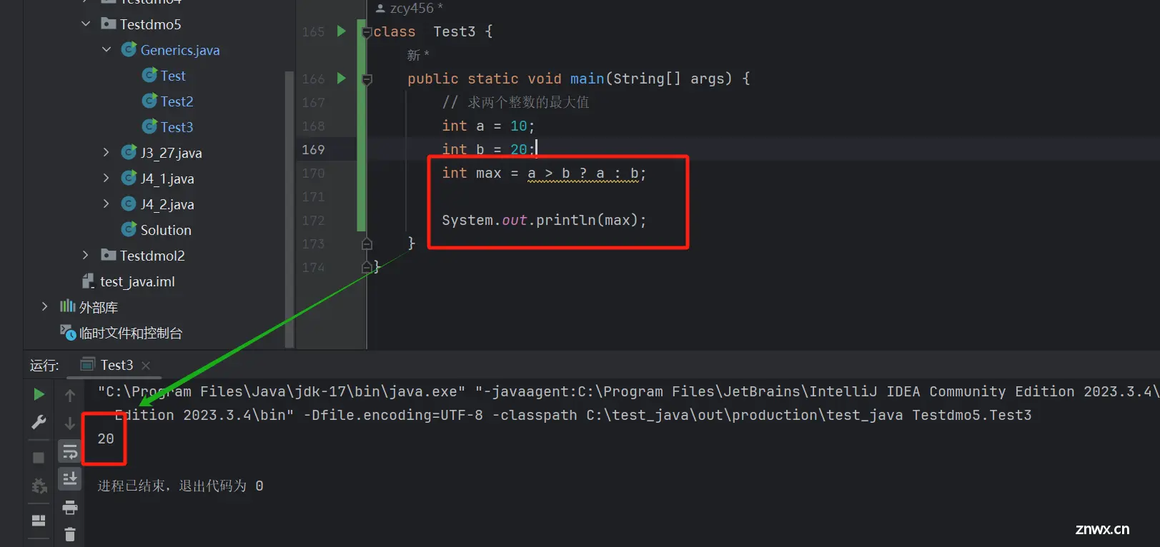Click the fold end marker on line 174
Viewport: 1160px width, 547px height.
(367, 267)
